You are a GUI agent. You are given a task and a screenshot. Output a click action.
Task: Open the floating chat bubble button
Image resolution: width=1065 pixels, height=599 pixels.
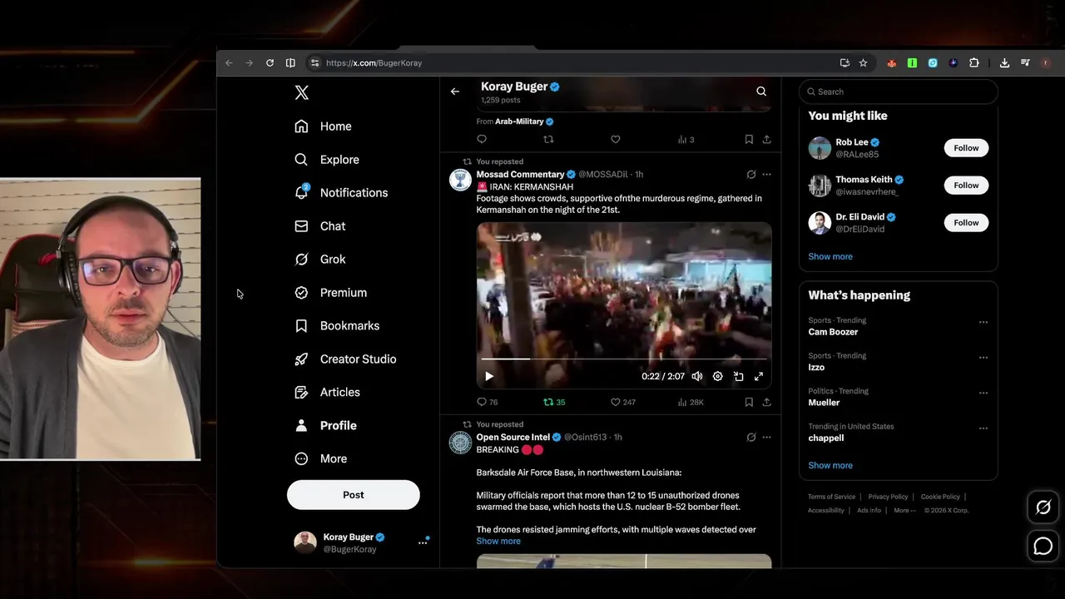tap(1043, 547)
